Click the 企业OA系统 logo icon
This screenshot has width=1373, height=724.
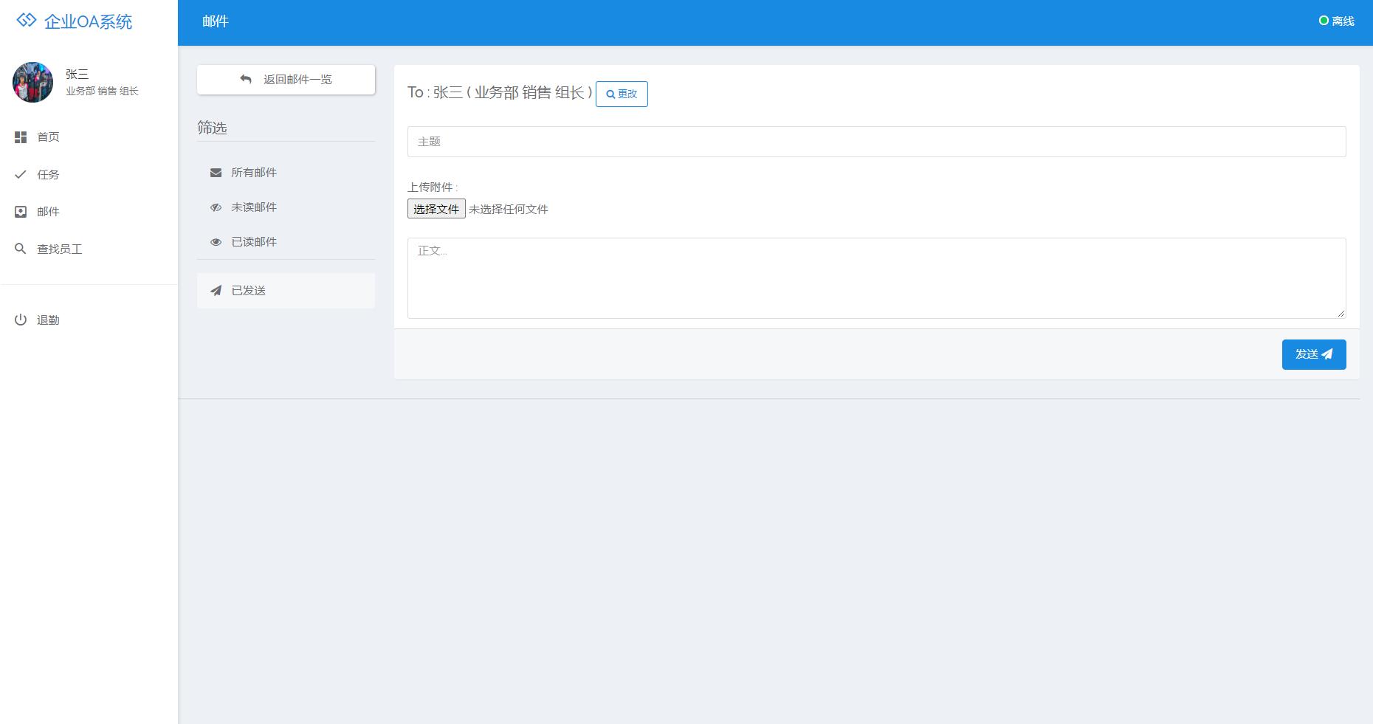27,21
